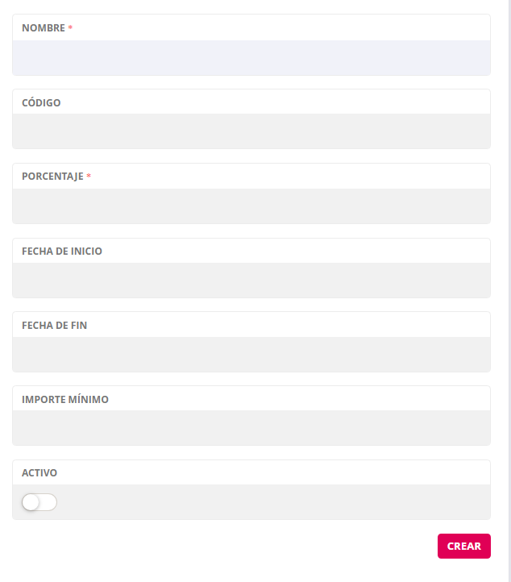Open the Fecha de inicio field
Screen dimensions: 511x582
pyautogui.click(x=251, y=280)
